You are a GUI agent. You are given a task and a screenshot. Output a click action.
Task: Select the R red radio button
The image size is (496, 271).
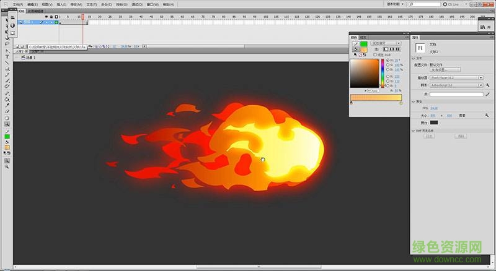click(x=388, y=76)
